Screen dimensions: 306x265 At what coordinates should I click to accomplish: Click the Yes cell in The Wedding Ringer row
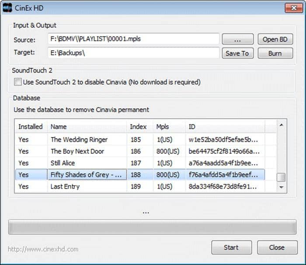24,140
